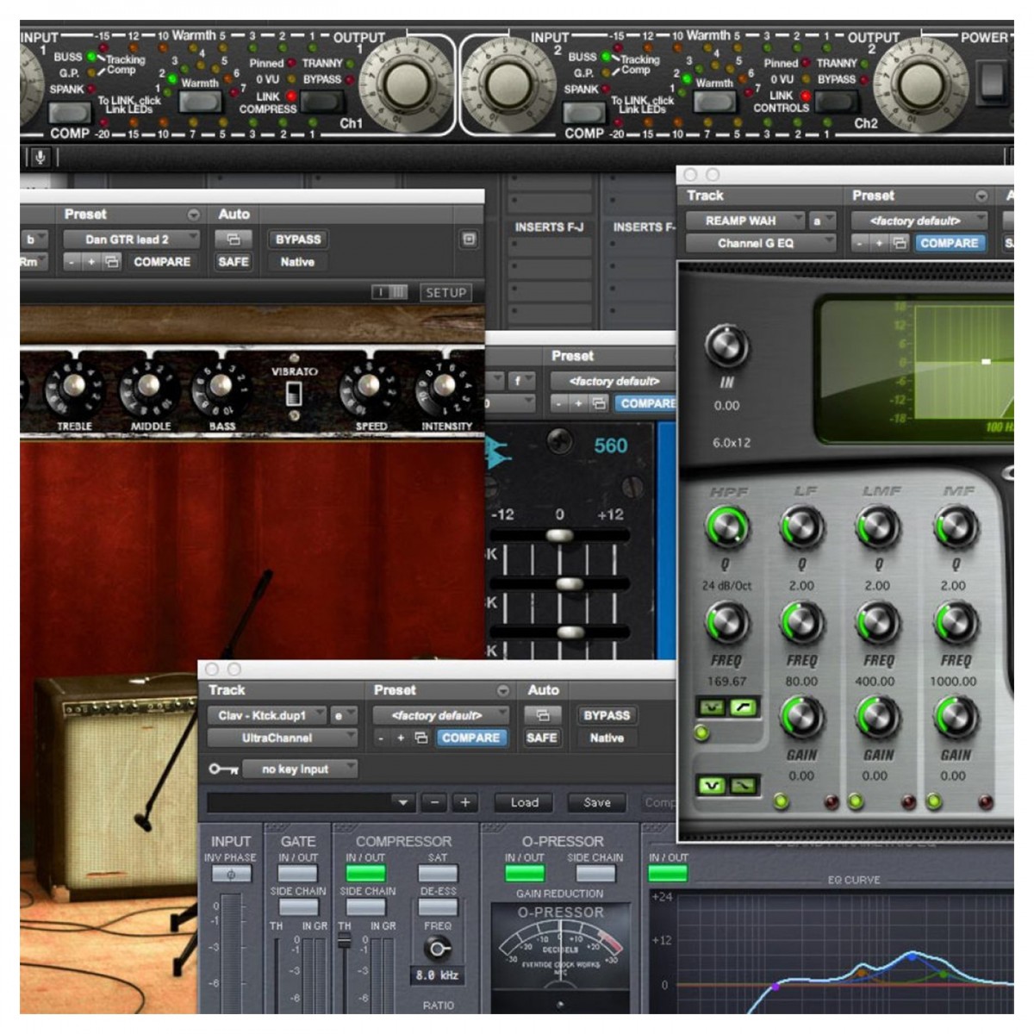
Task: Click the IN knob in Channel G EQ
Action: (726, 346)
